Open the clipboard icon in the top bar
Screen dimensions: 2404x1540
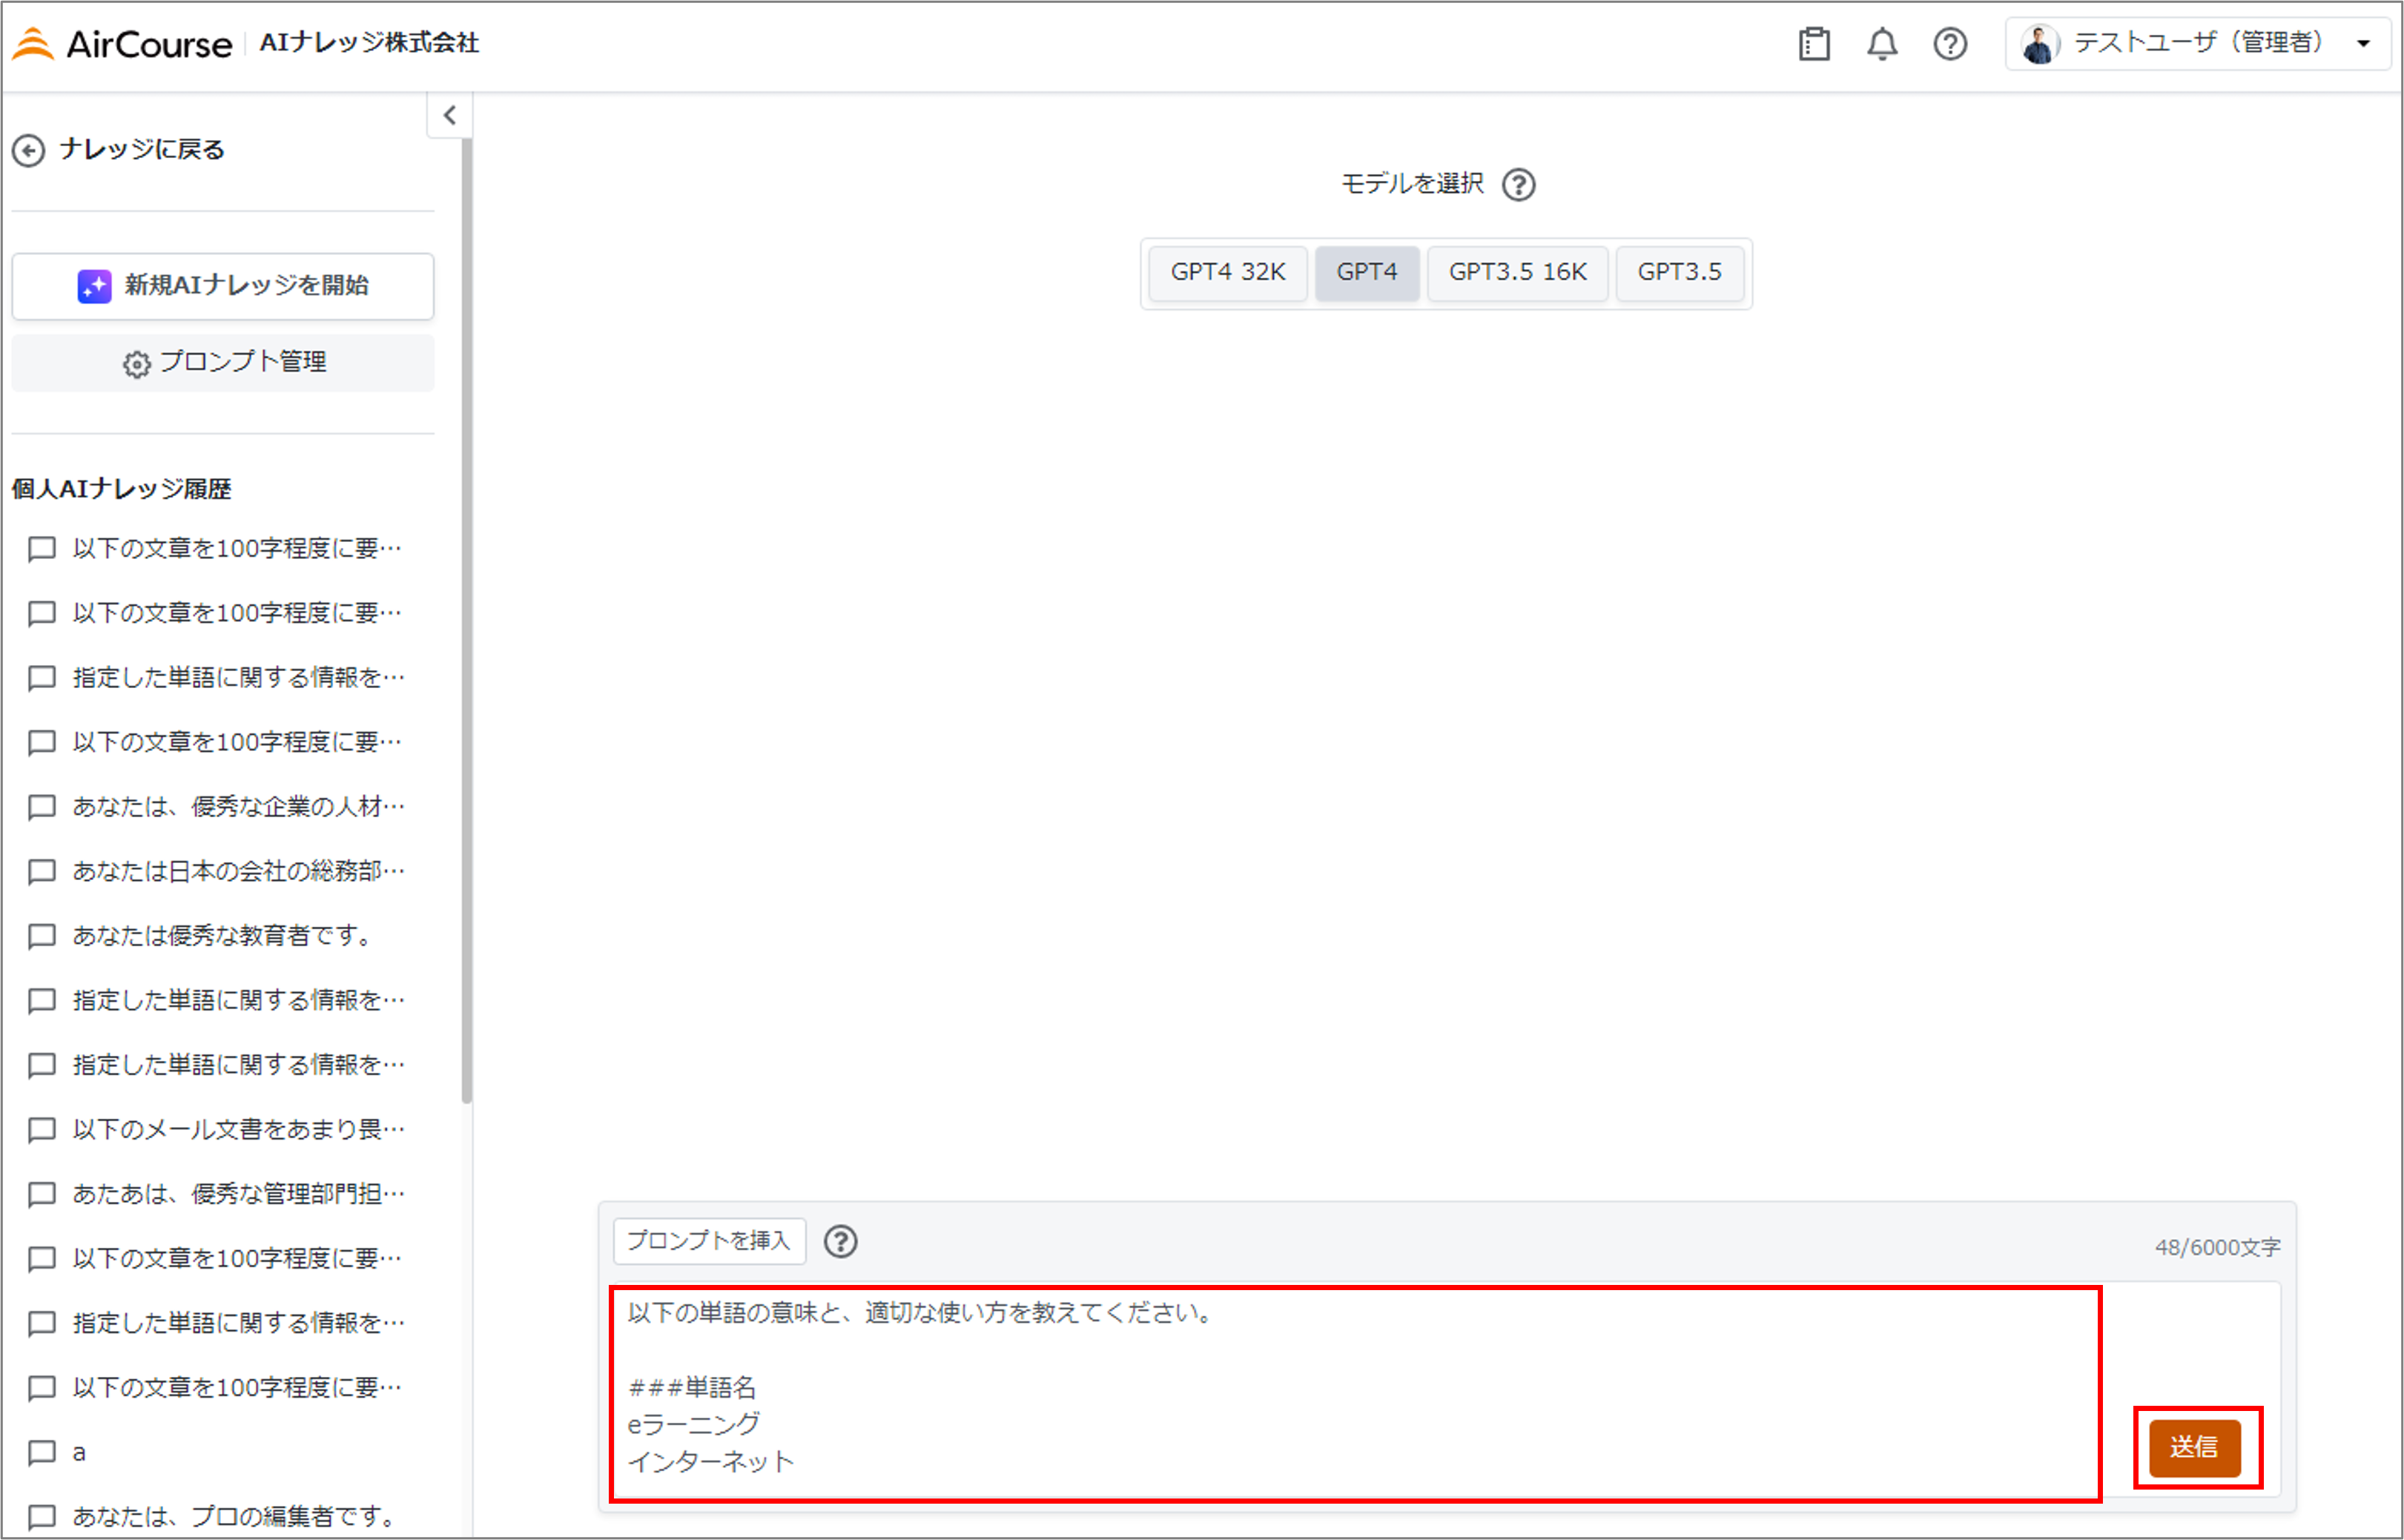tap(1815, 44)
